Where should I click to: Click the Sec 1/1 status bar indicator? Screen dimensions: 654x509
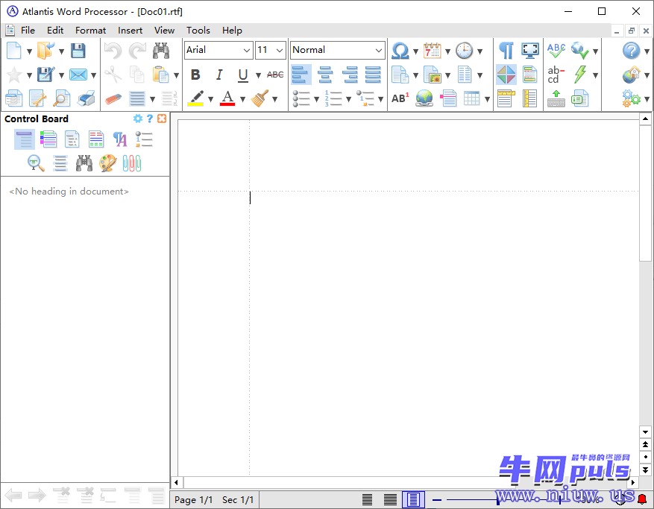238,500
